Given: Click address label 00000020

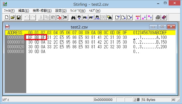Looking at the screenshot, I should click(16, 47).
